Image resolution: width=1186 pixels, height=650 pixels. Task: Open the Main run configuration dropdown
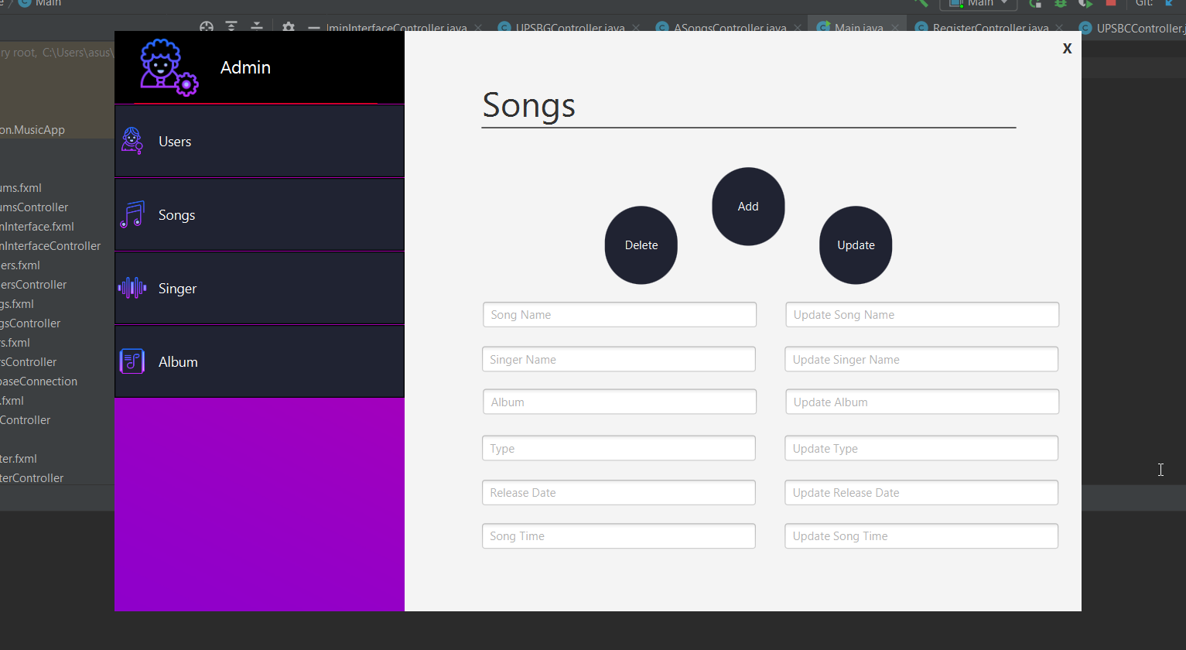[x=978, y=4]
